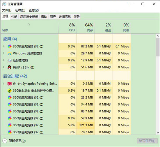Click browser icon in the 221.3 MB row
The width and height of the screenshot is (160, 147).
pyautogui.click(x=10, y=125)
